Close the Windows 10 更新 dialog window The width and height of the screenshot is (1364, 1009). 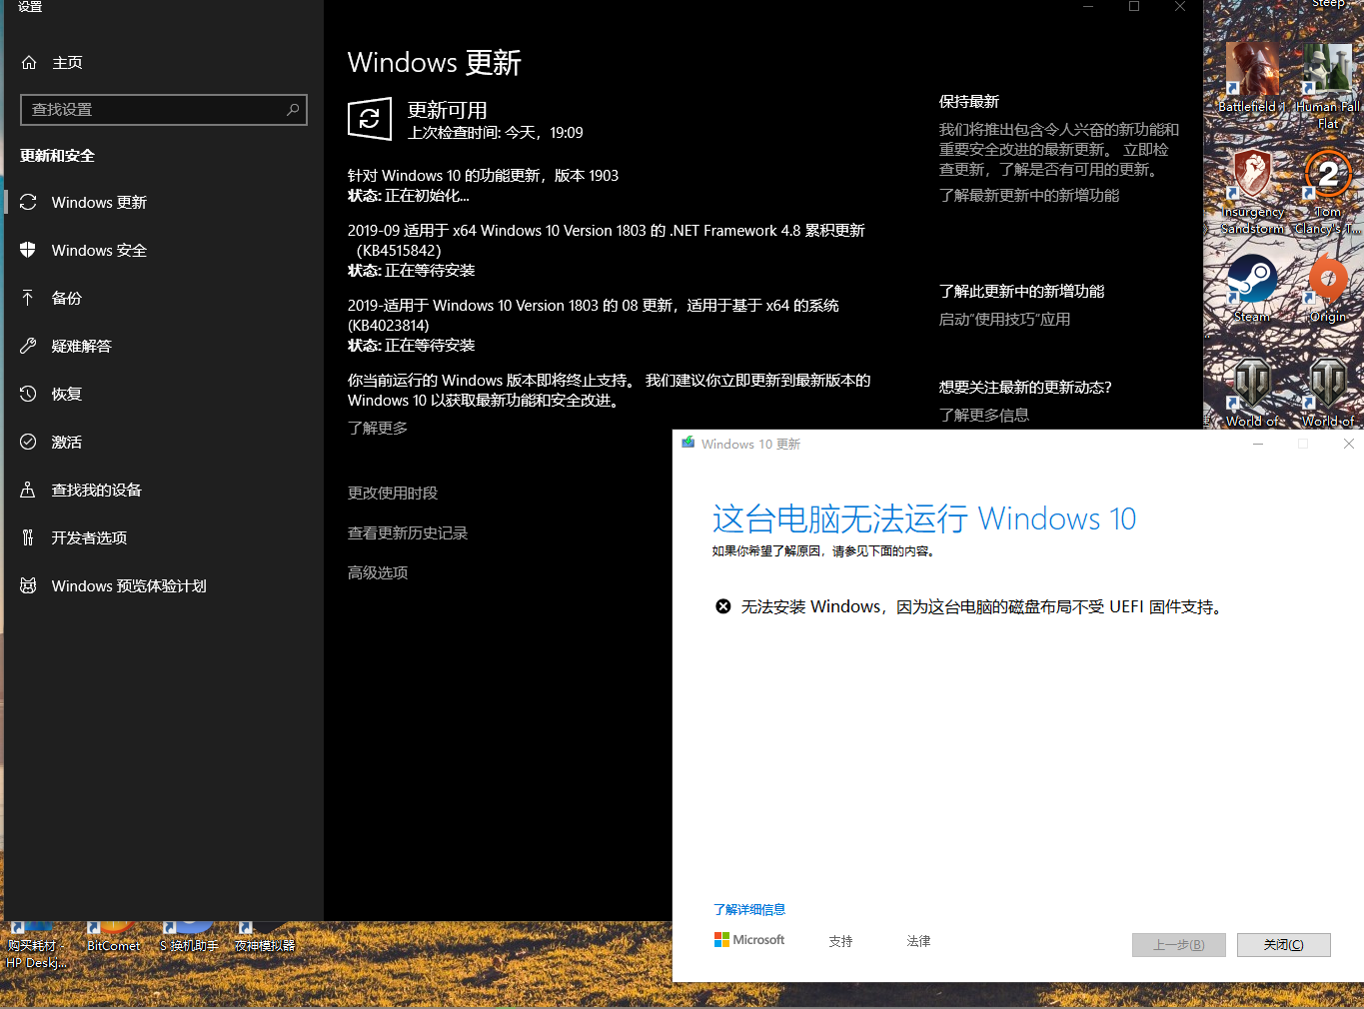tap(1348, 445)
